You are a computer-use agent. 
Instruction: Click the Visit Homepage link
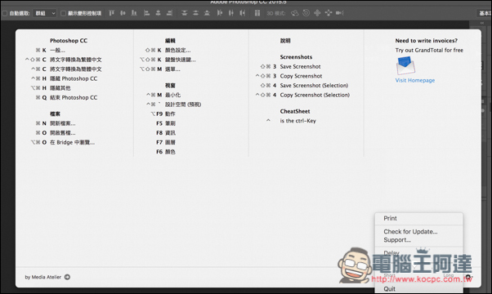pyautogui.click(x=415, y=80)
